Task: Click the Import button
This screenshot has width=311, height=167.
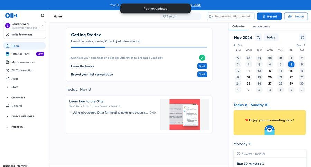Action: click(x=296, y=16)
